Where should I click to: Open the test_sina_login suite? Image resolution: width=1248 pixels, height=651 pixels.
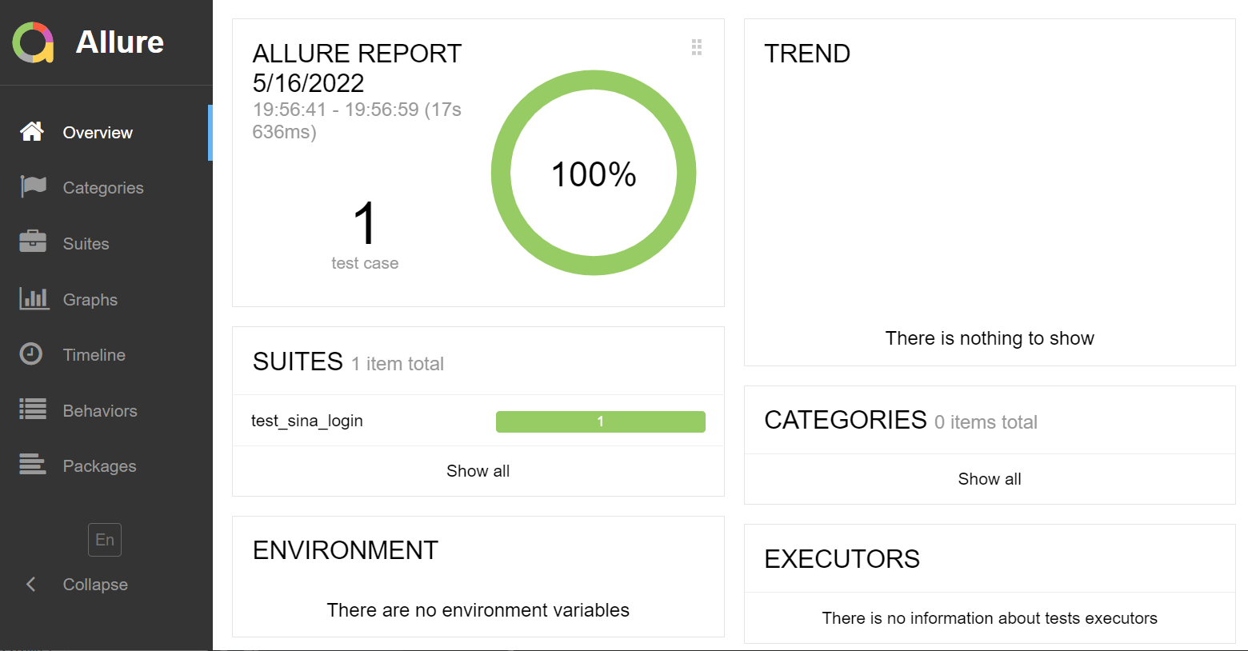[x=307, y=421]
